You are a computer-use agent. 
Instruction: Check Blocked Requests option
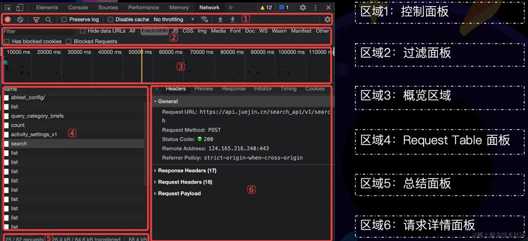(x=68, y=41)
